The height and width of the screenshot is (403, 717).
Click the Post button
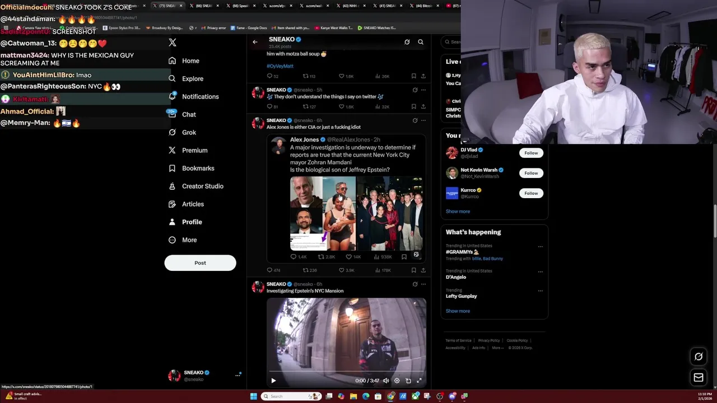coord(200,263)
